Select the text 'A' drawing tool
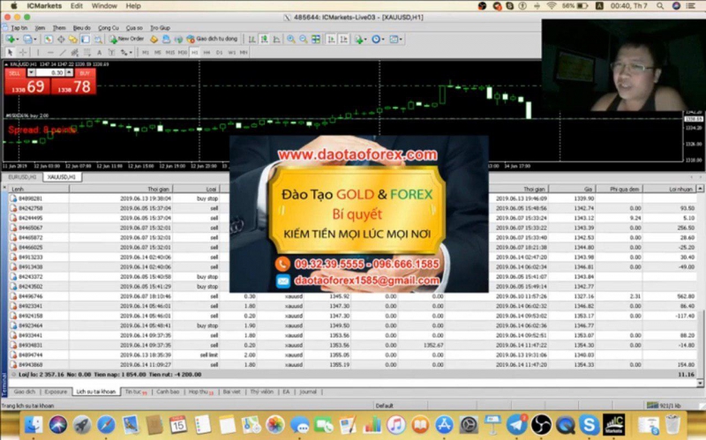Image resolution: width=706 pixels, height=440 pixels. 99,53
